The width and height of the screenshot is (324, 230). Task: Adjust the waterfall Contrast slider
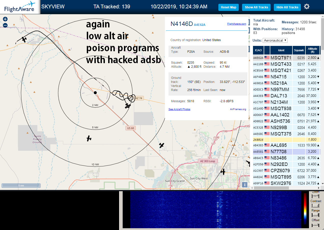point(316,206)
